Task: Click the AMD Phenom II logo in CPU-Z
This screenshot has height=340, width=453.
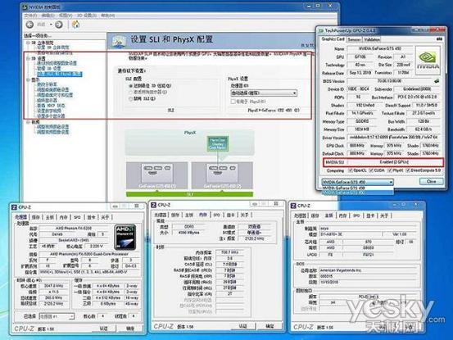Action: 125,237
